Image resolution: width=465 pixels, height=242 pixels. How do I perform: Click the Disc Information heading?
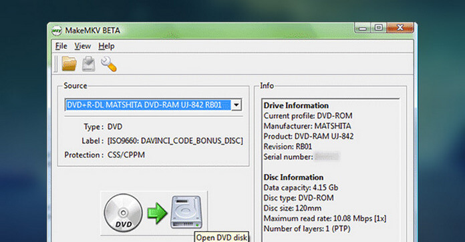293,177
